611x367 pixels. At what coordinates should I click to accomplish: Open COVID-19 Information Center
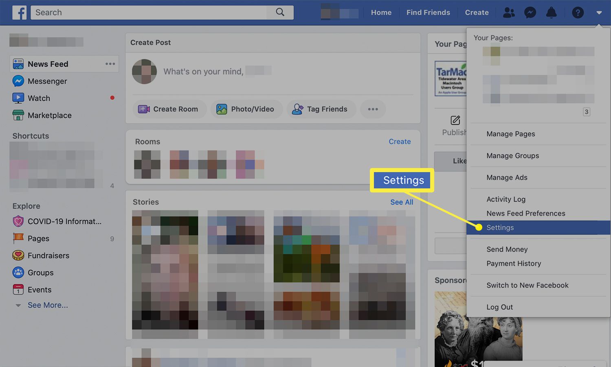[x=64, y=221]
